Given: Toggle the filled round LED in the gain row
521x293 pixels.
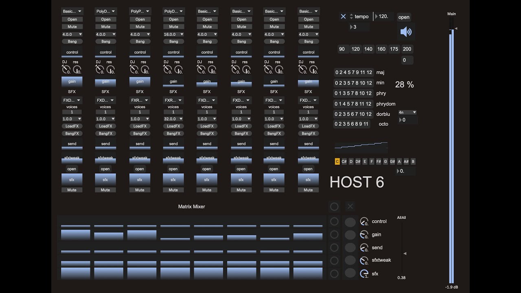Looking at the screenshot, I should click(x=350, y=235).
